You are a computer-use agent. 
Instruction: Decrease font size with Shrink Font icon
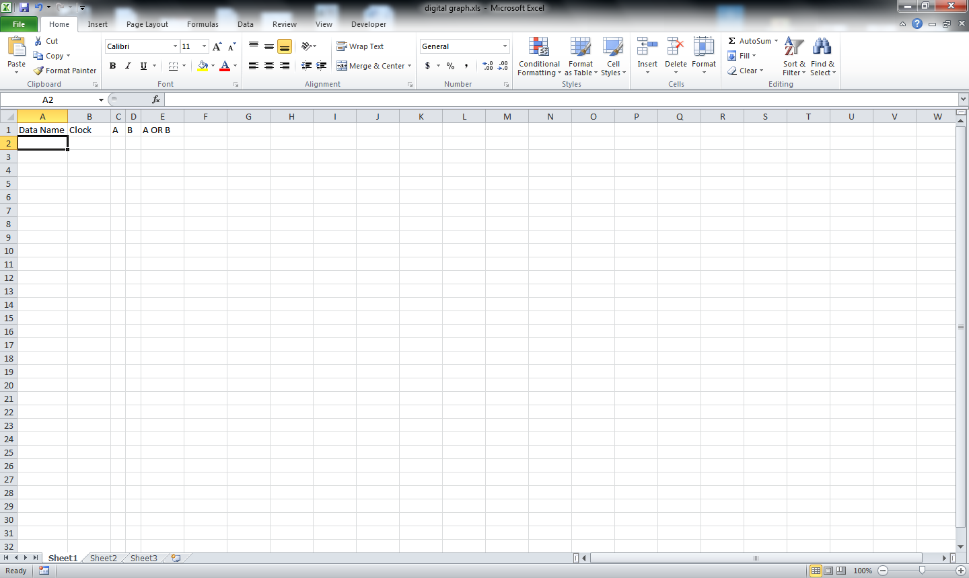(231, 46)
